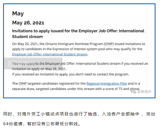160x130 pixels.
Task: Click the text 64份邀请 in the bottom line
Action: (x=13, y=124)
